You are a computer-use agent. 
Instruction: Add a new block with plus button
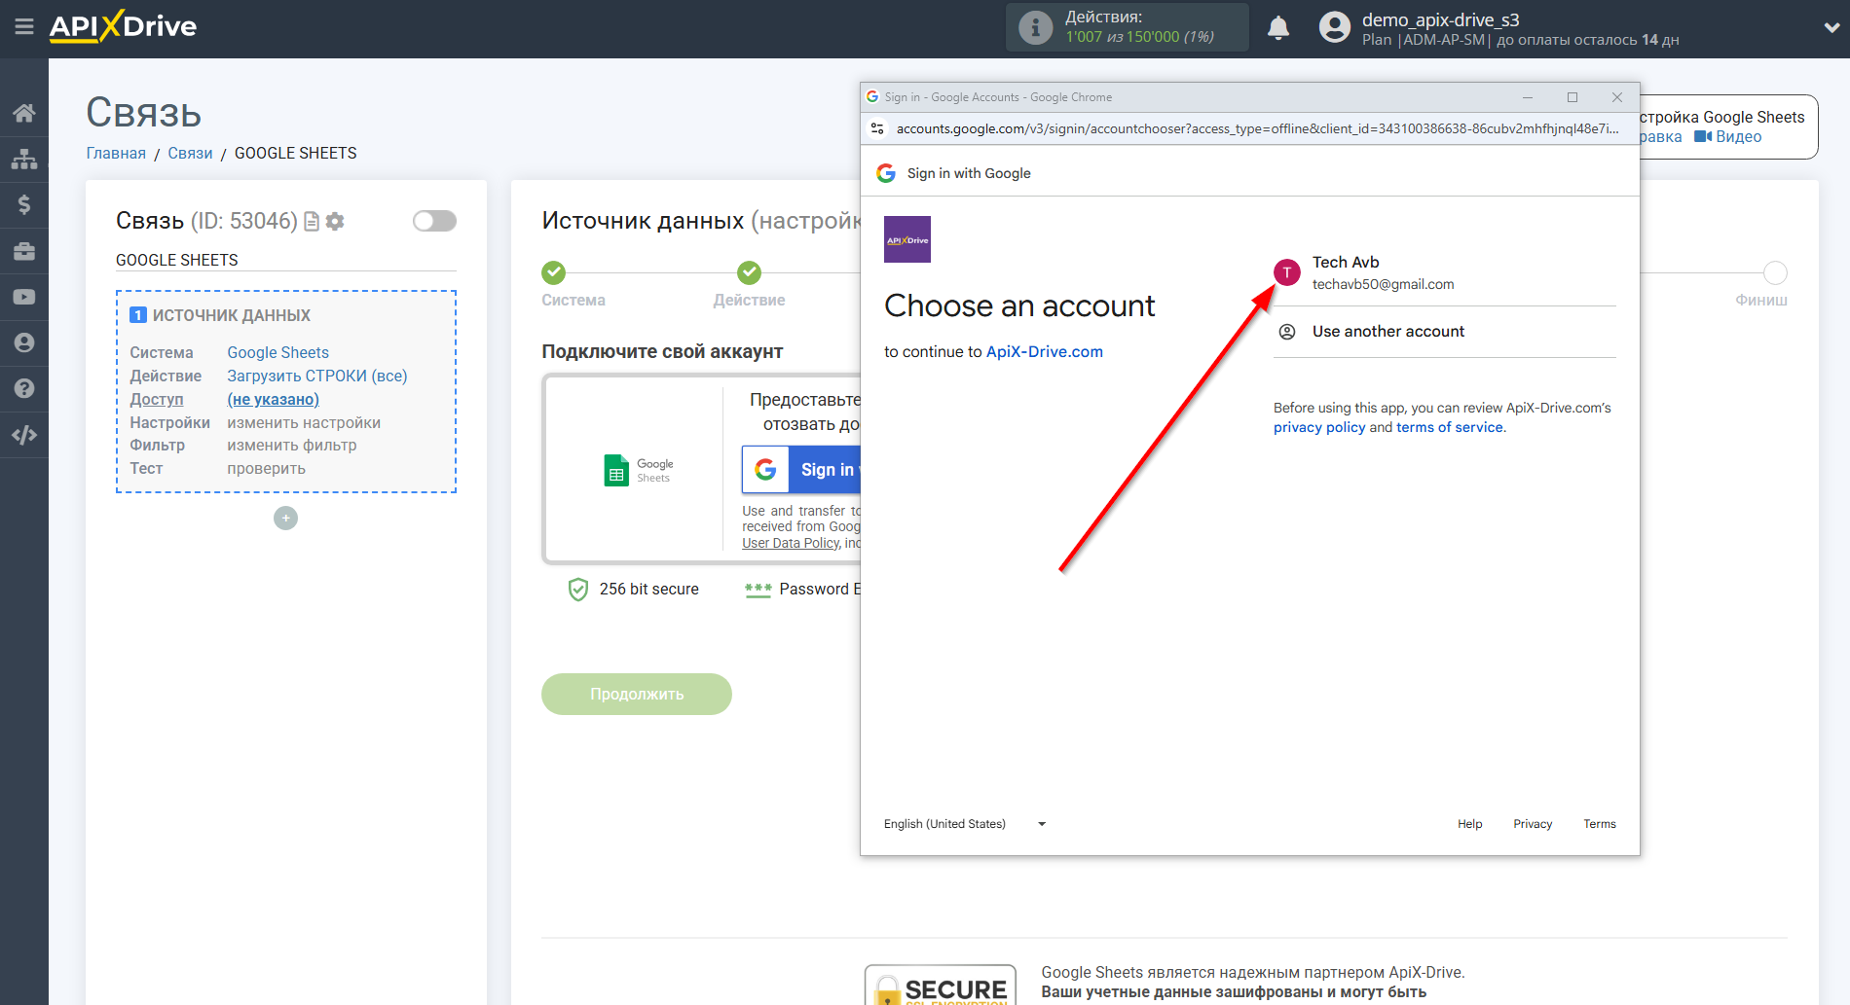[285, 519]
